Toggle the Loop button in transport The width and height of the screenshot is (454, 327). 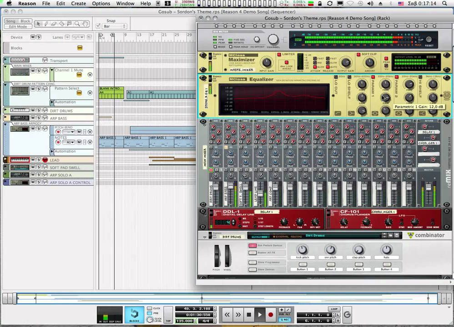(x=334, y=309)
